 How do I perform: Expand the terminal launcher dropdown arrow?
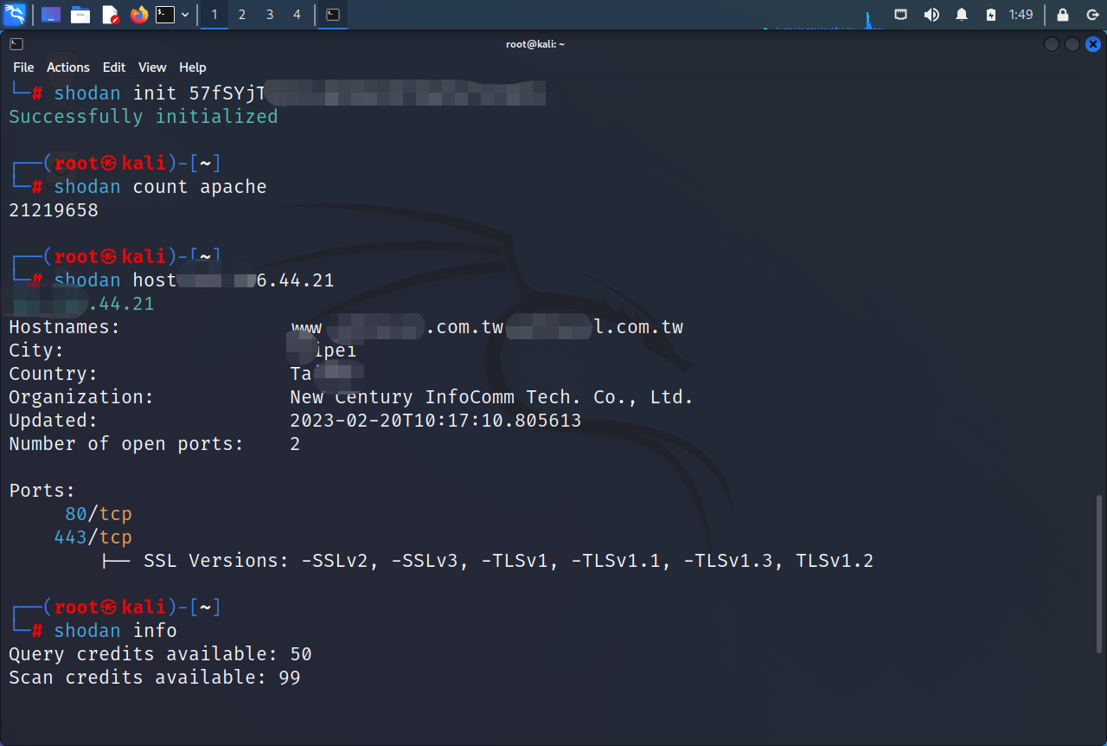pos(185,15)
